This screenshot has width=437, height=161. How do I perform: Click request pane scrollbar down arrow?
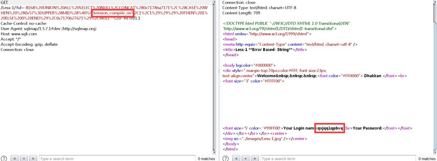tap(214, 152)
